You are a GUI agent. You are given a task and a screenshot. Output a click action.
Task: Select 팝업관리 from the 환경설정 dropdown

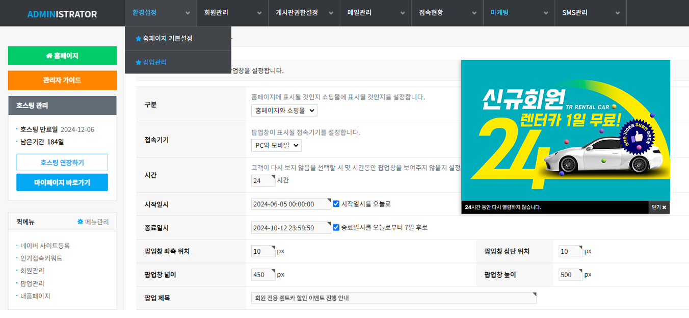pos(178,62)
